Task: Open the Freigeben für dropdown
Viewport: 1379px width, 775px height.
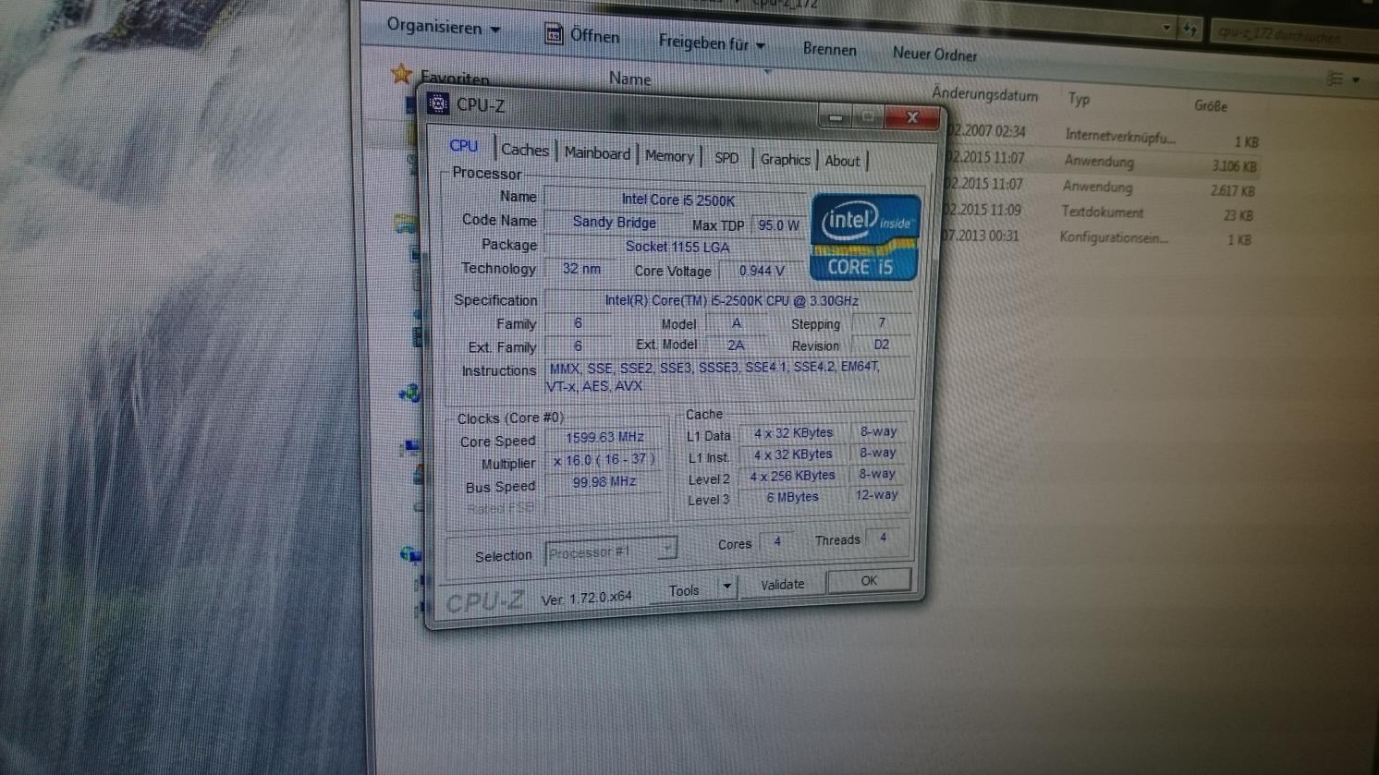Action: click(x=711, y=42)
